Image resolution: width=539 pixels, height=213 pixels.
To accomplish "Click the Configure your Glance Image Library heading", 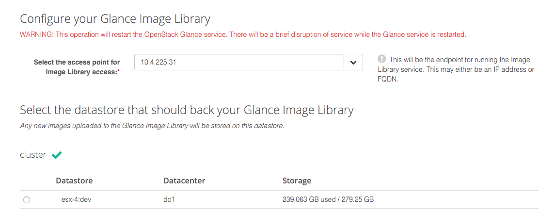I will (115, 19).
